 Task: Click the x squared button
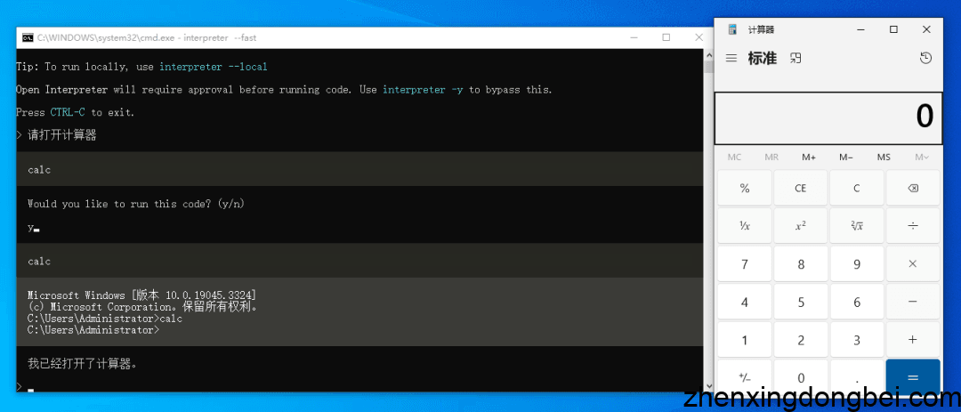(x=801, y=226)
